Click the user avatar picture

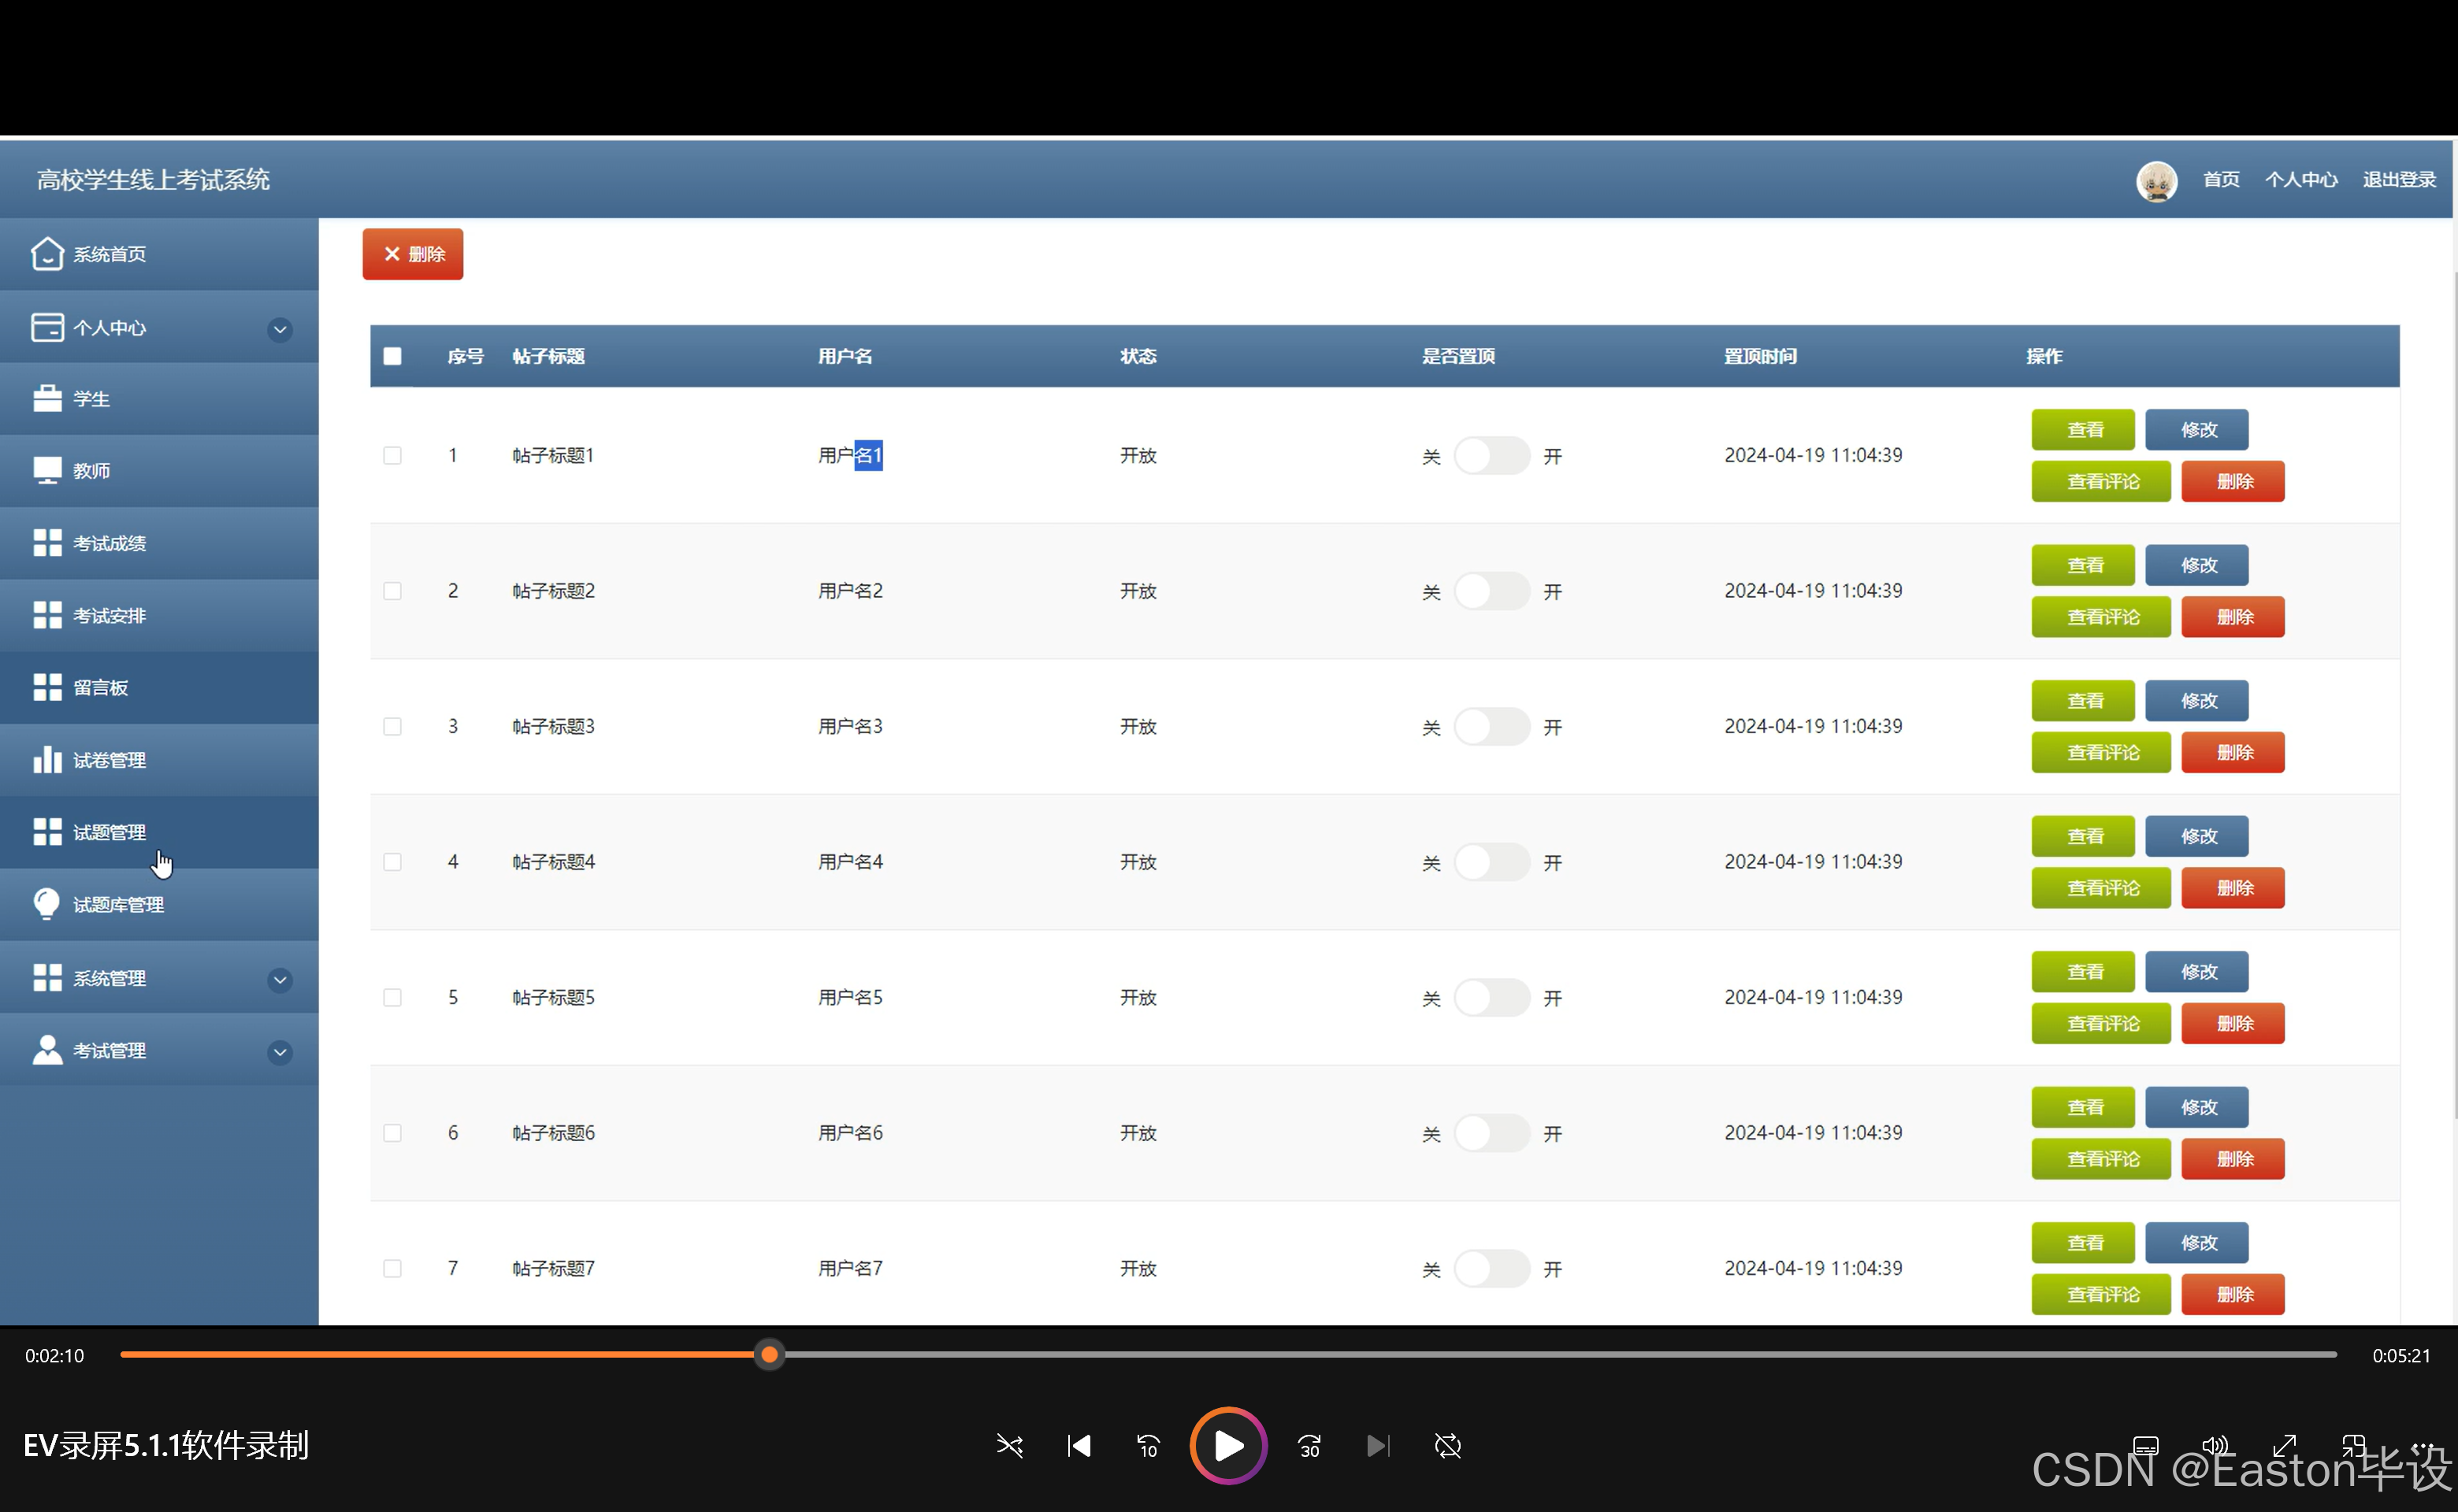coord(2156,181)
